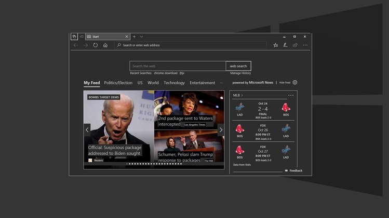Open MLB card options ellipsis
389x218 pixels.
coord(291,95)
